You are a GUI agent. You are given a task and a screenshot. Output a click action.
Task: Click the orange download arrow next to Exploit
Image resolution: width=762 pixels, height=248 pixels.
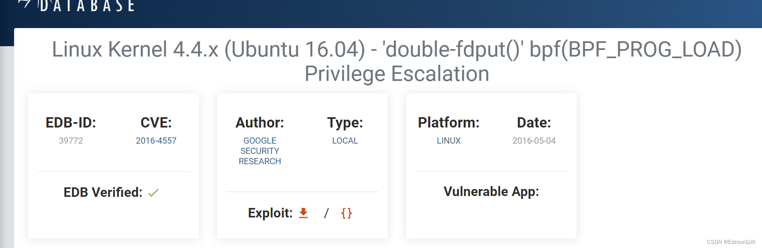point(303,213)
